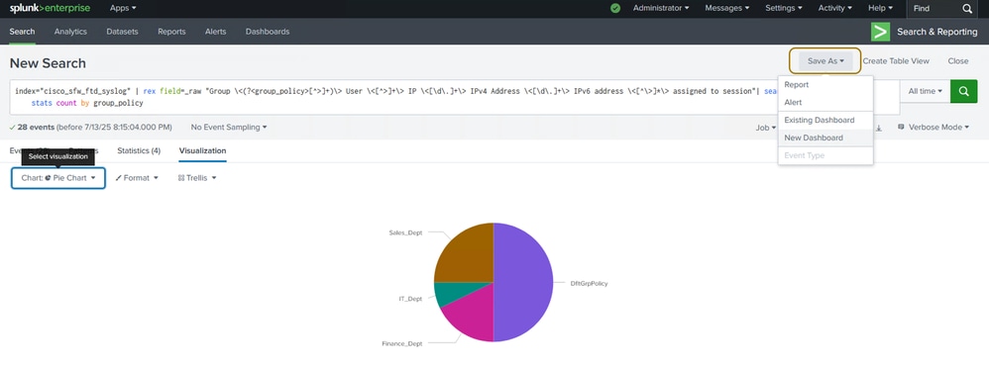This screenshot has width=989, height=368.
Task: Click the magenta Finance_Dept pie slice
Action: point(473,315)
